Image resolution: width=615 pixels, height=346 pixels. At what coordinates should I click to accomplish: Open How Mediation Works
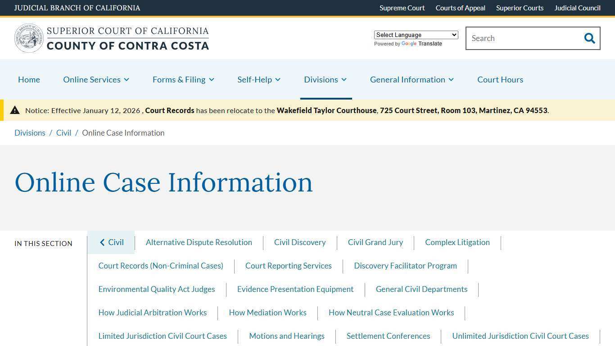coord(267,313)
